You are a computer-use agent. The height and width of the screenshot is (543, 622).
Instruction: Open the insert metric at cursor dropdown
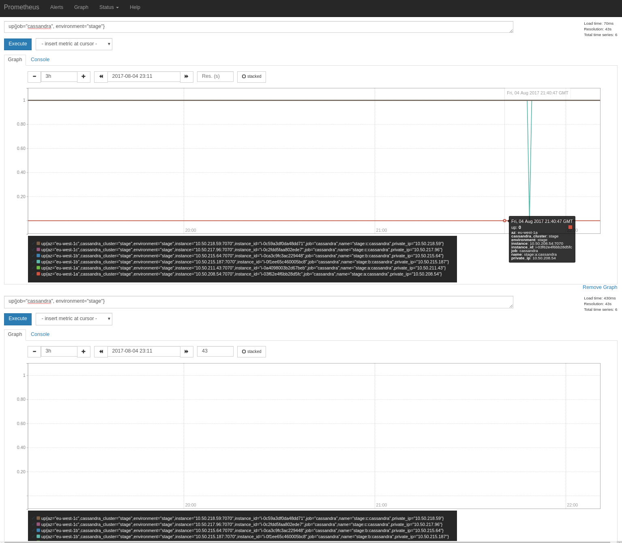click(x=74, y=44)
